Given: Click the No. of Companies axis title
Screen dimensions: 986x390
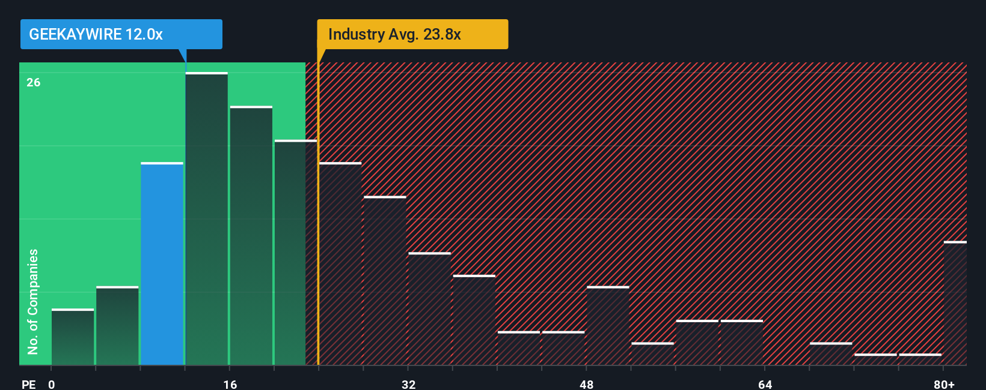Looking at the screenshot, I should (x=33, y=302).
